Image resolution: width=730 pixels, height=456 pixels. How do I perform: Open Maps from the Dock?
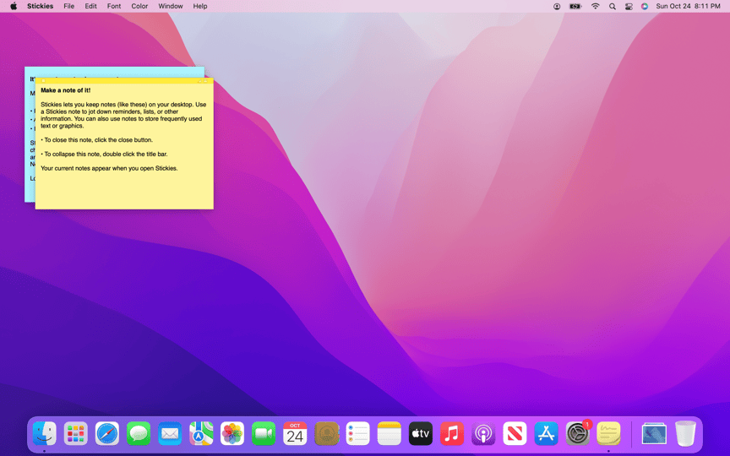201,434
